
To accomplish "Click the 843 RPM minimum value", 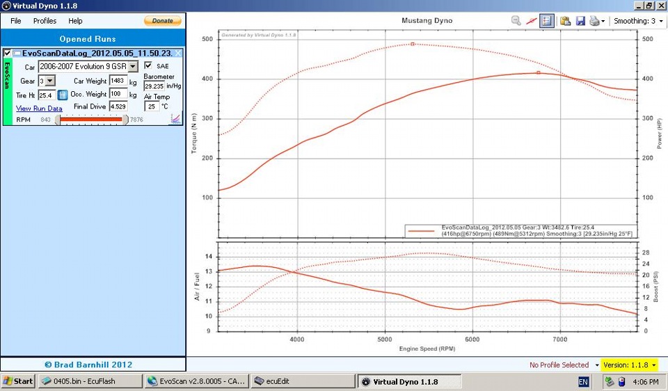I will point(46,120).
